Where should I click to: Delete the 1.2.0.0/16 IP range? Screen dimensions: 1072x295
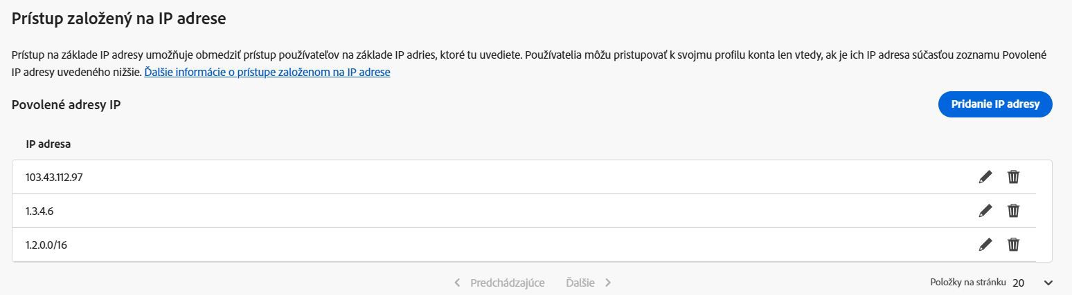1013,245
